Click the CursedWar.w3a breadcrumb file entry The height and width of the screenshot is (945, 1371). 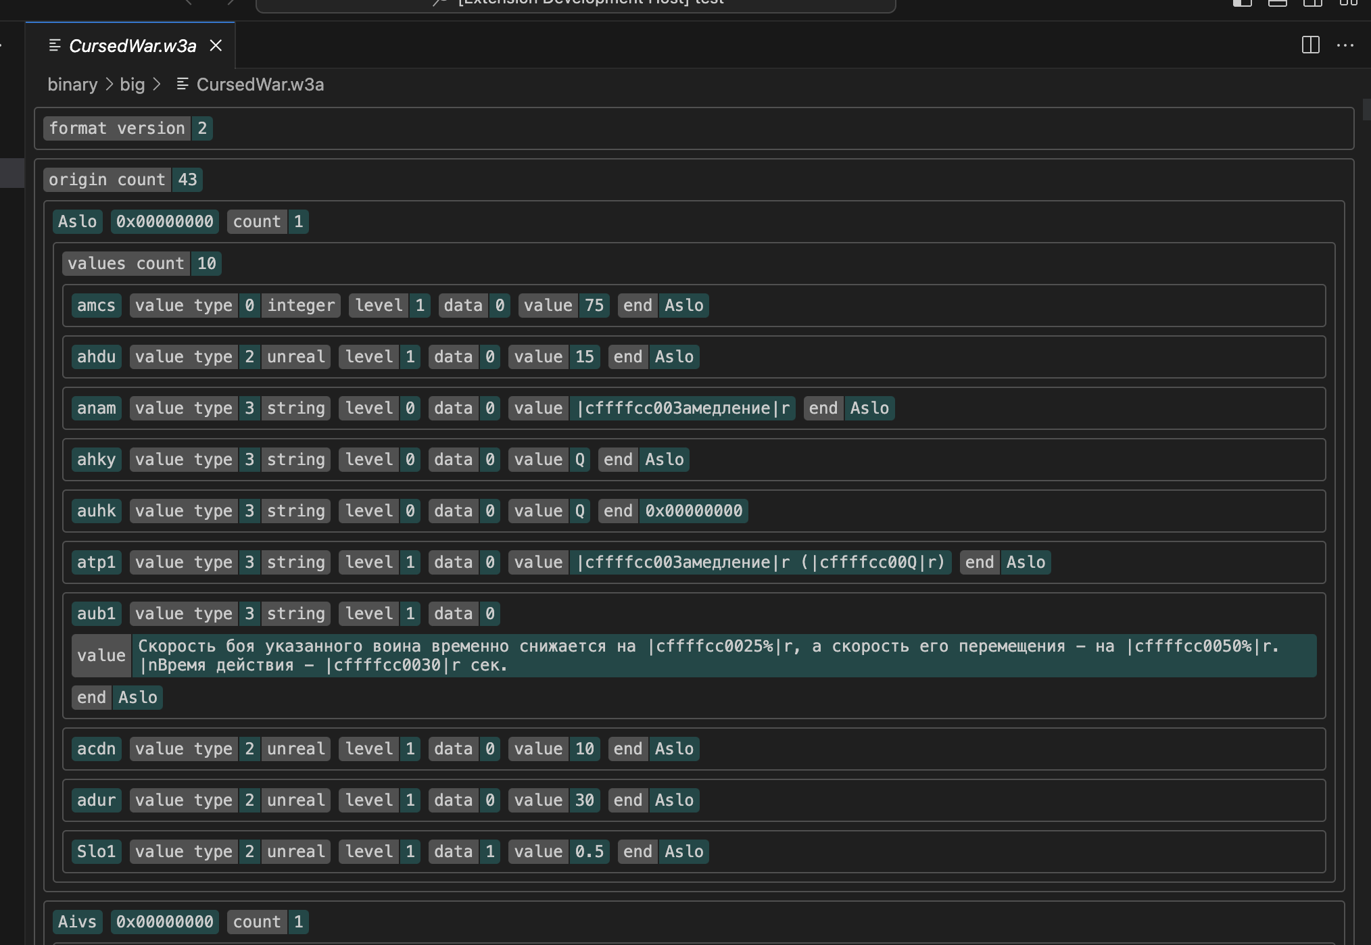tap(260, 84)
